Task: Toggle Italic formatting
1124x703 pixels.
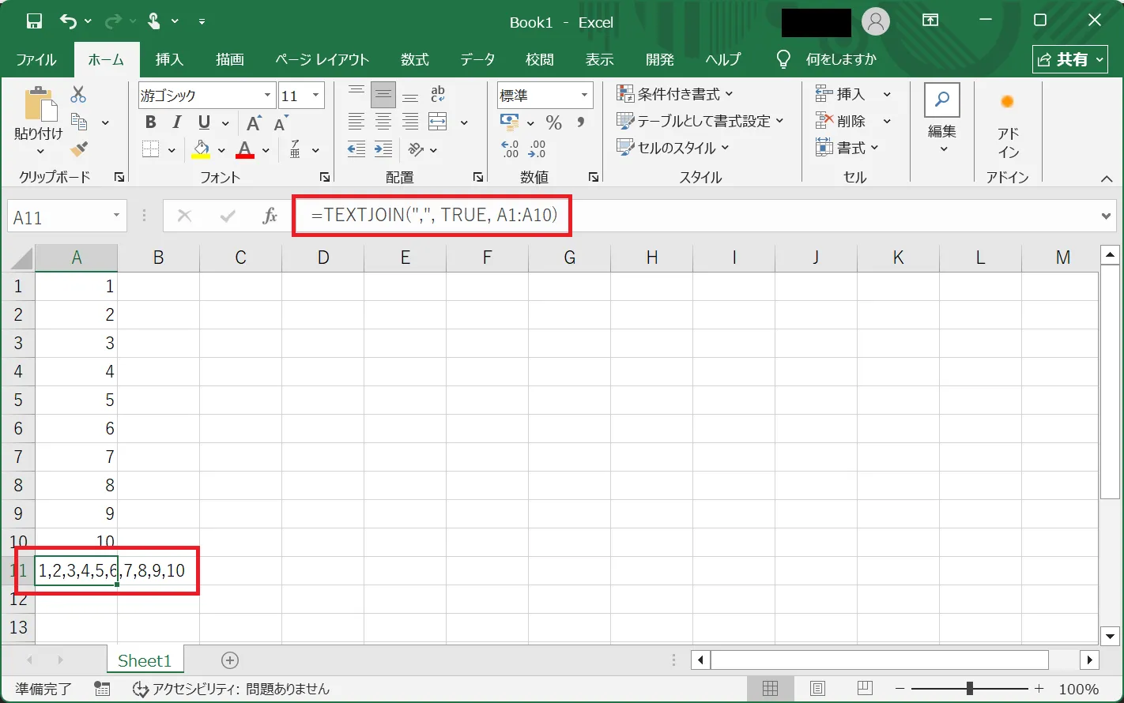Action: coord(177,122)
